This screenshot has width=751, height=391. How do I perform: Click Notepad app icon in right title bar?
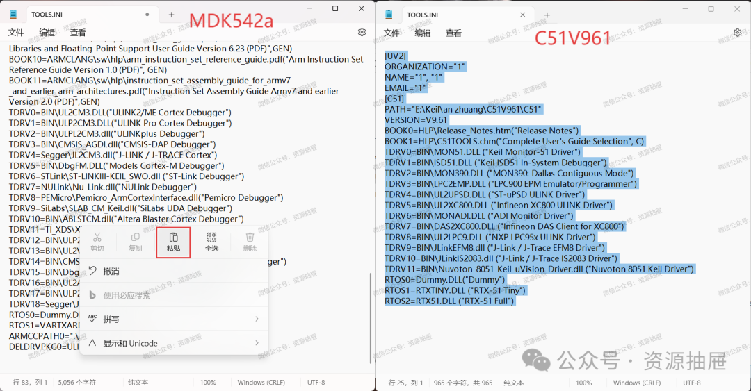pos(389,15)
